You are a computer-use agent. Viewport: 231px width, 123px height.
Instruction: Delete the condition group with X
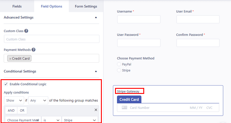pos(96,110)
